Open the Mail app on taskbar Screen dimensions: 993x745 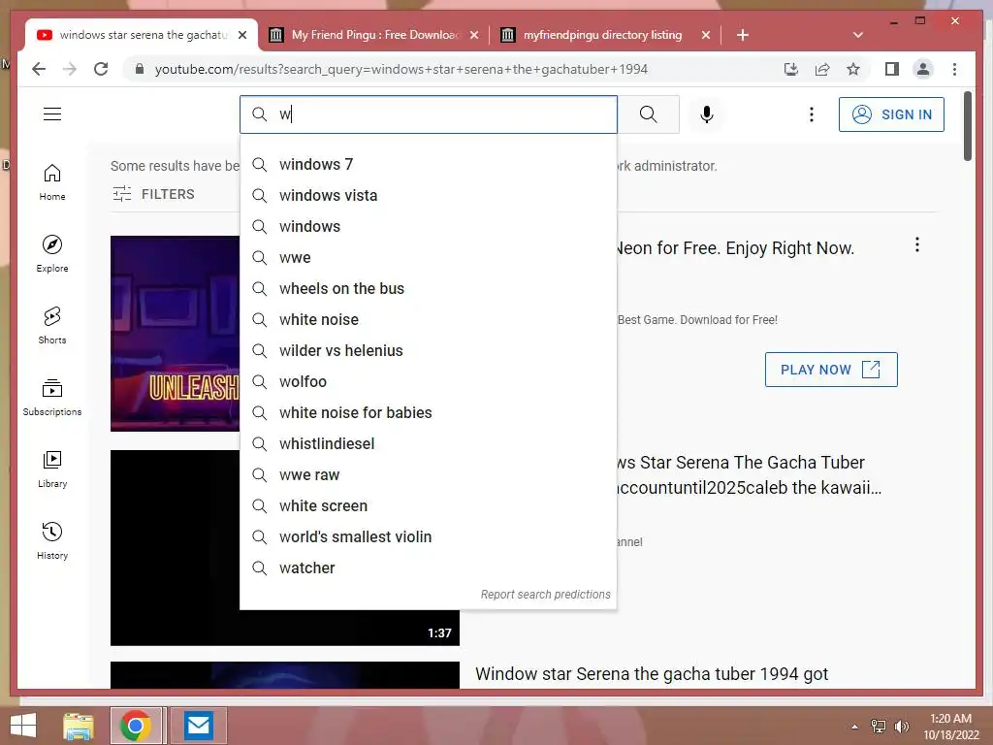tap(198, 726)
